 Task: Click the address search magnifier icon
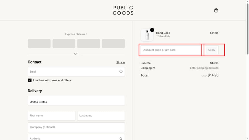click(x=121, y=138)
